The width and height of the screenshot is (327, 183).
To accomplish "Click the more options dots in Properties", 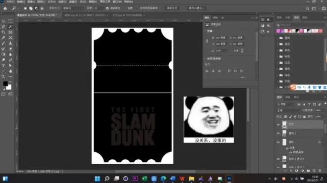I will tap(242, 77).
